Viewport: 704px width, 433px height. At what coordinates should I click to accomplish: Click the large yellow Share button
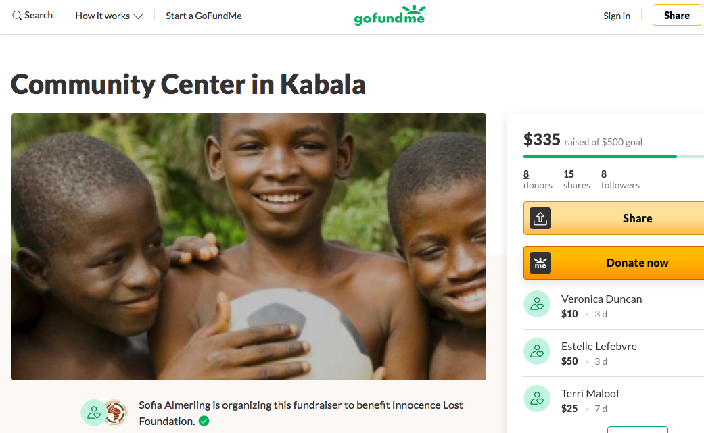[x=636, y=218]
